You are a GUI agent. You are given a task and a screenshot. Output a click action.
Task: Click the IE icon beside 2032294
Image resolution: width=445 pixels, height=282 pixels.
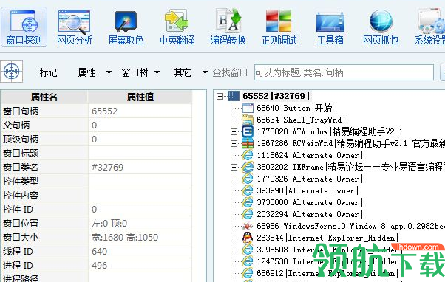click(248, 215)
